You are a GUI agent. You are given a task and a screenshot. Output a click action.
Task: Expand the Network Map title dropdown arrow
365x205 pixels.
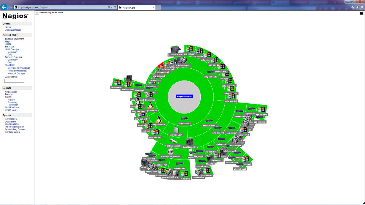37,13
